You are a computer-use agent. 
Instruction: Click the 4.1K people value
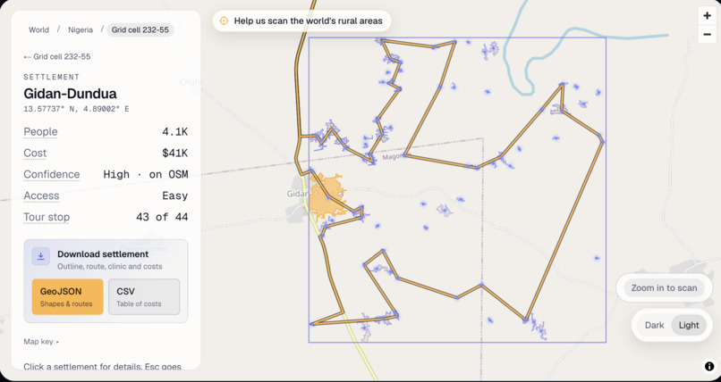click(174, 132)
